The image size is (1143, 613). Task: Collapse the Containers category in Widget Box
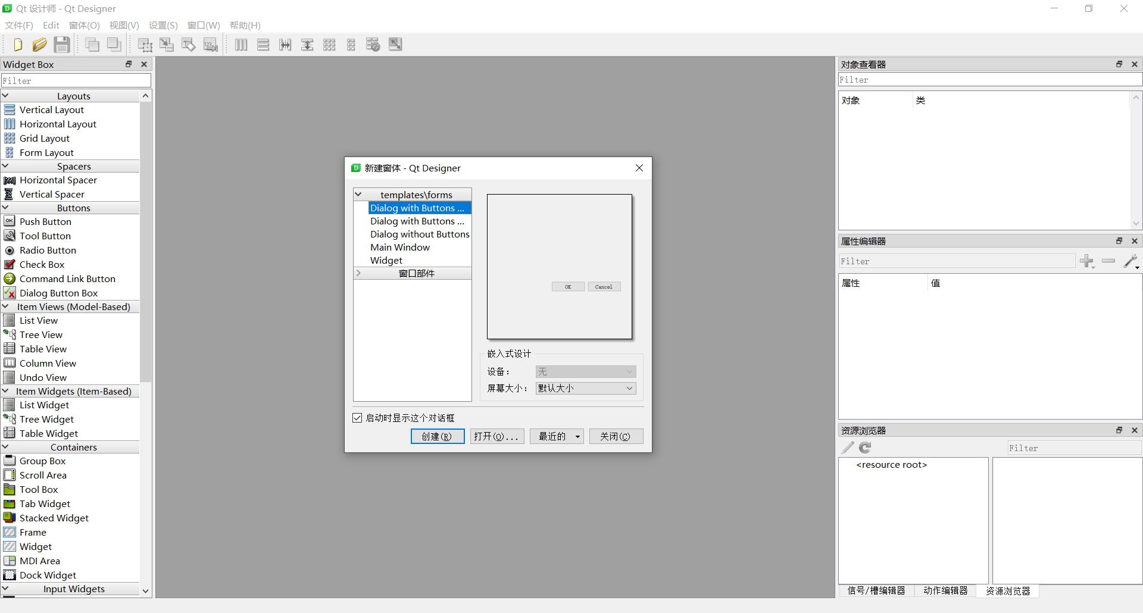pos(5,447)
